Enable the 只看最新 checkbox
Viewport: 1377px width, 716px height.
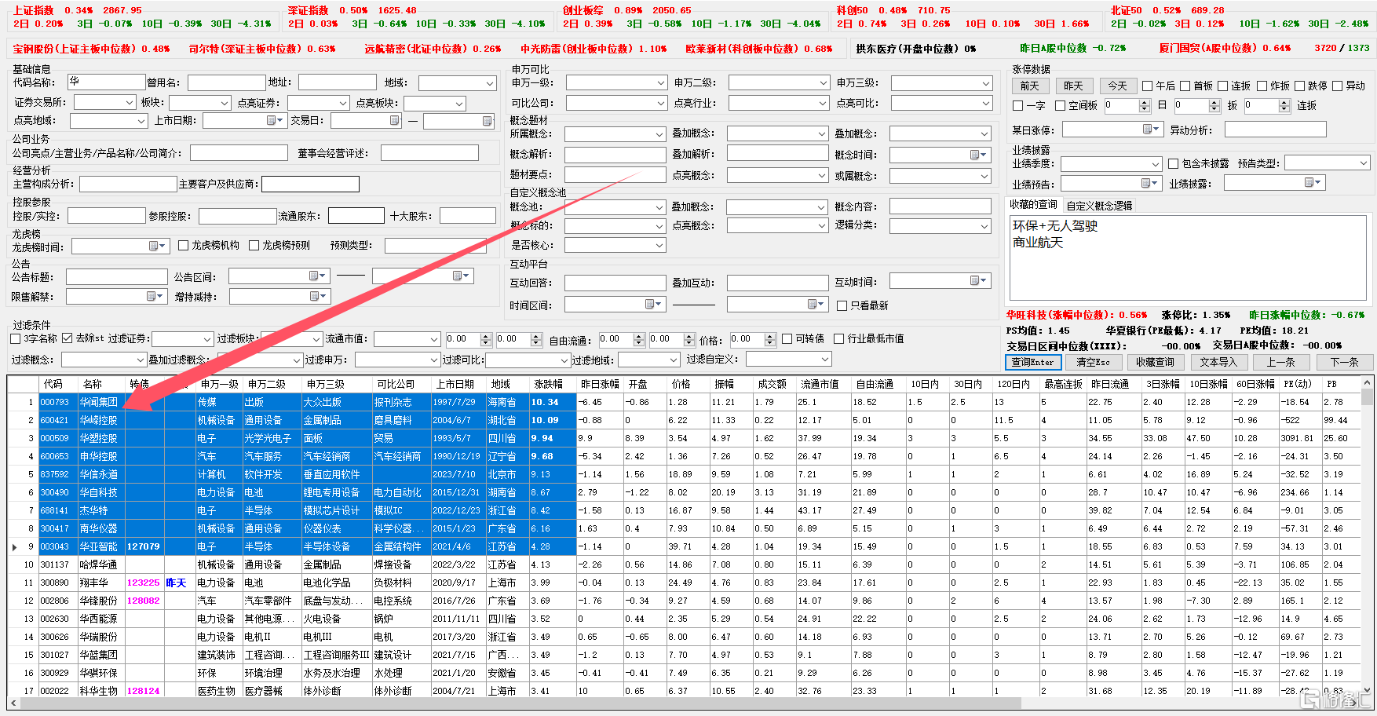point(842,306)
